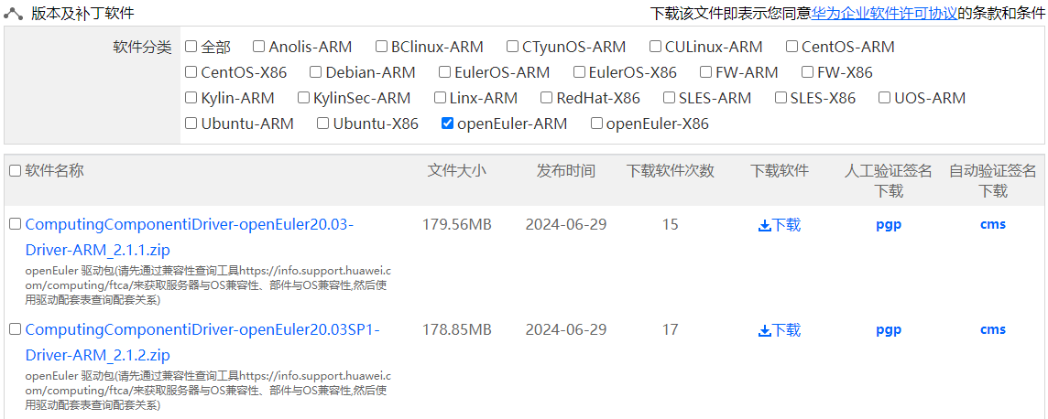The height and width of the screenshot is (419, 1048).
Task: Open ComputingComponentiDriver-openEuler20.03 Driver-ARM_2.1.1.zip link
Action: pos(189,238)
